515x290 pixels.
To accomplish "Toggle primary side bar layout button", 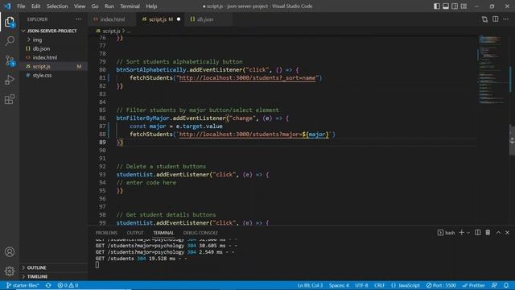I will coord(436,6).
